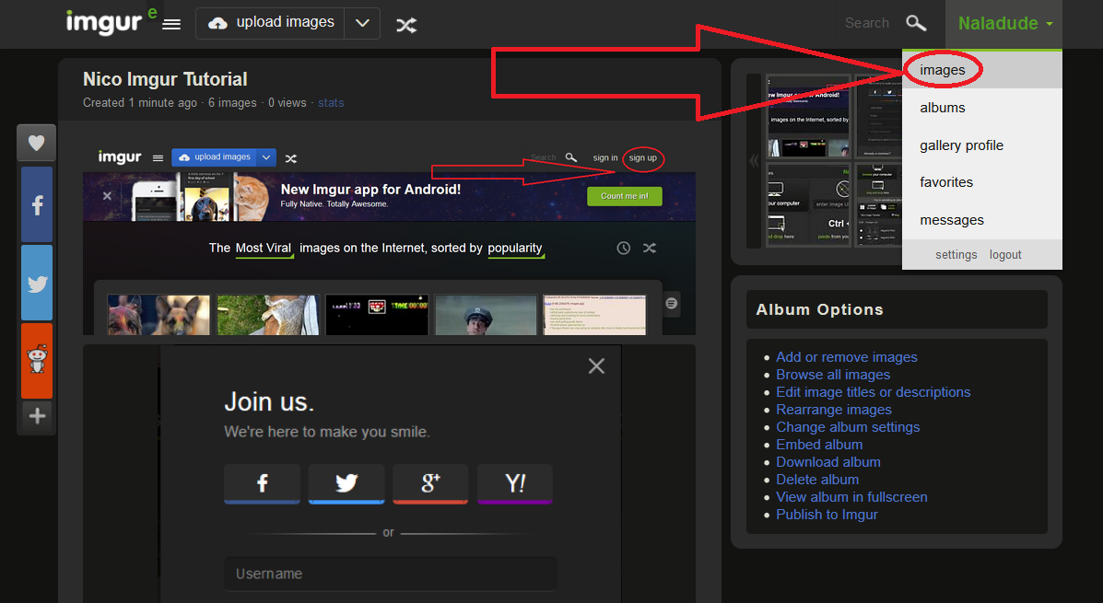Click the sign in link in the tutorial screenshot
1103x603 pixels.
(605, 157)
